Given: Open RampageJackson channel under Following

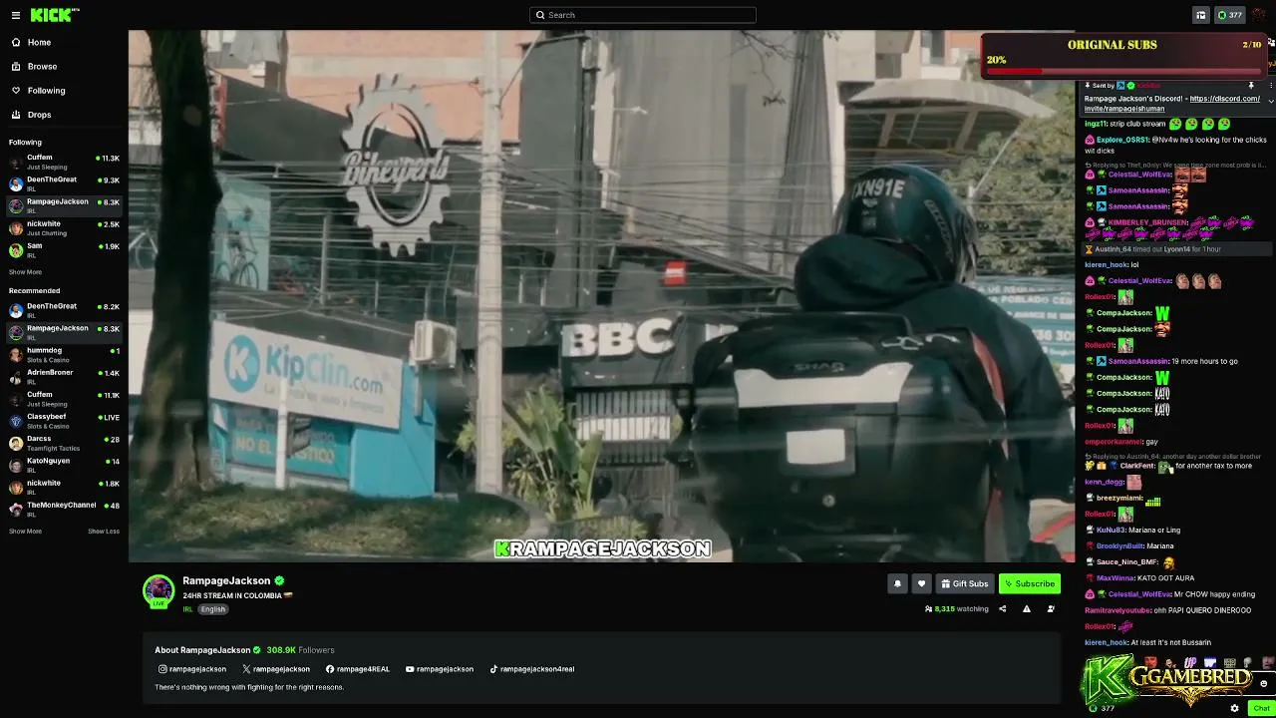Looking at the screenshot, I should (64, 205).
